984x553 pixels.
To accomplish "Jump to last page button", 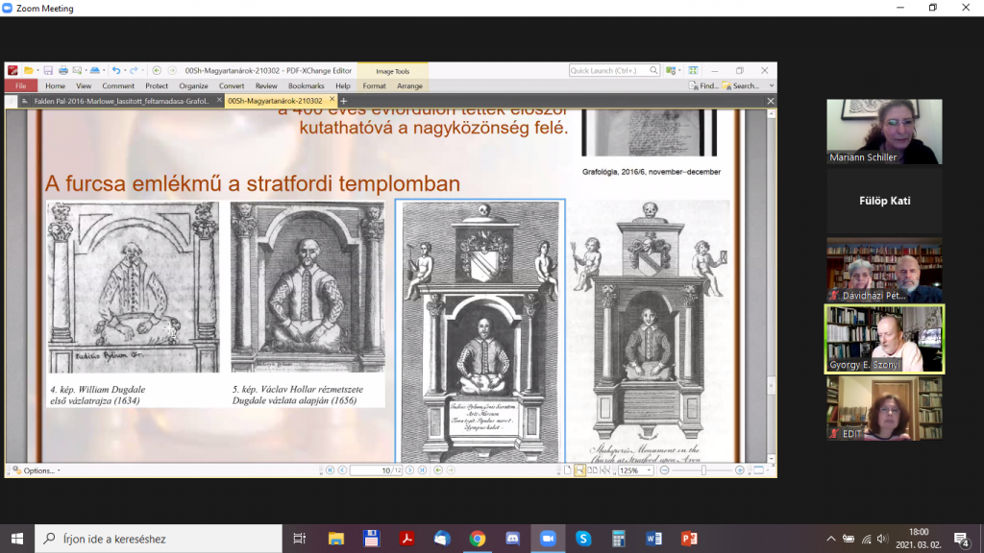I will (423, 470).
